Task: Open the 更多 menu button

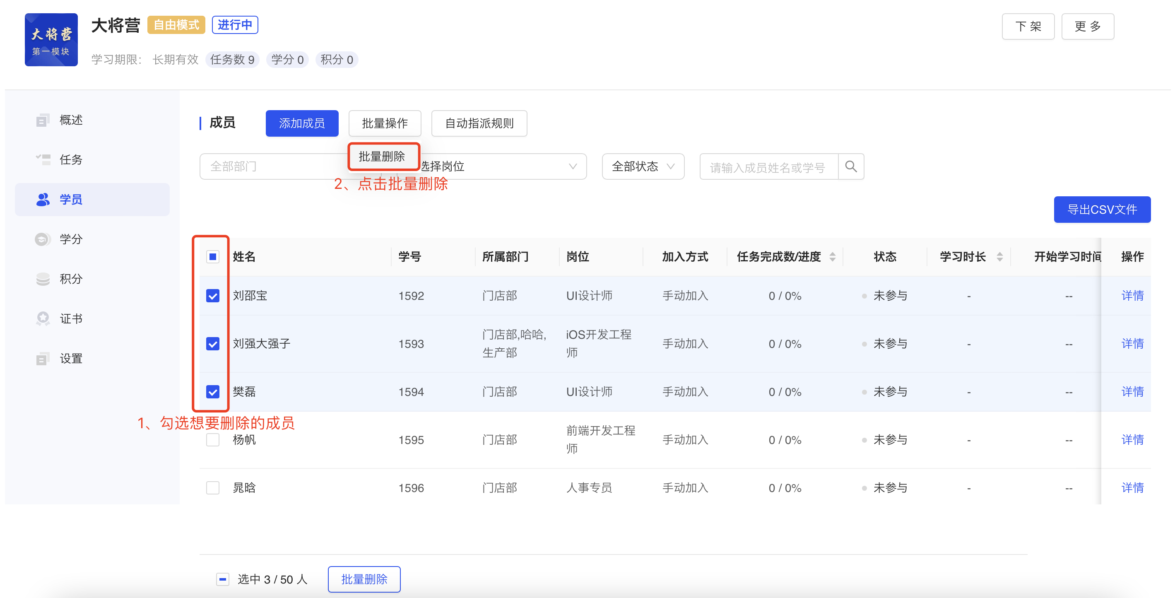Action: [1087, 27]
